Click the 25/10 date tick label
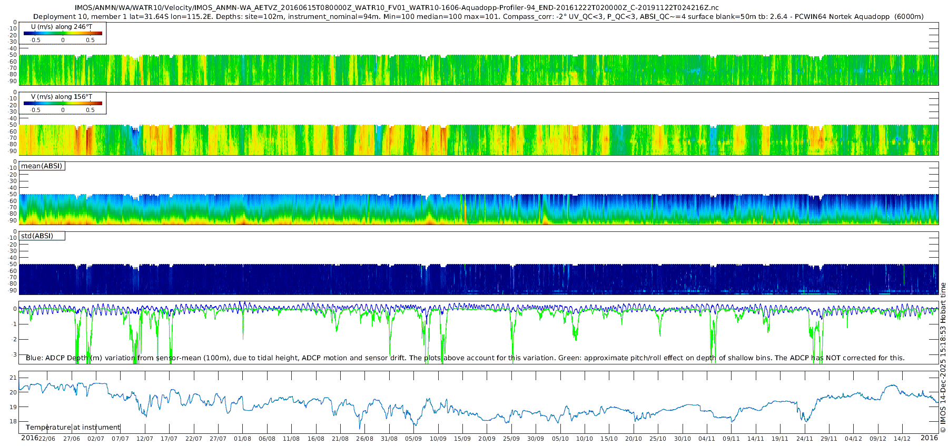 pos(658,439)
